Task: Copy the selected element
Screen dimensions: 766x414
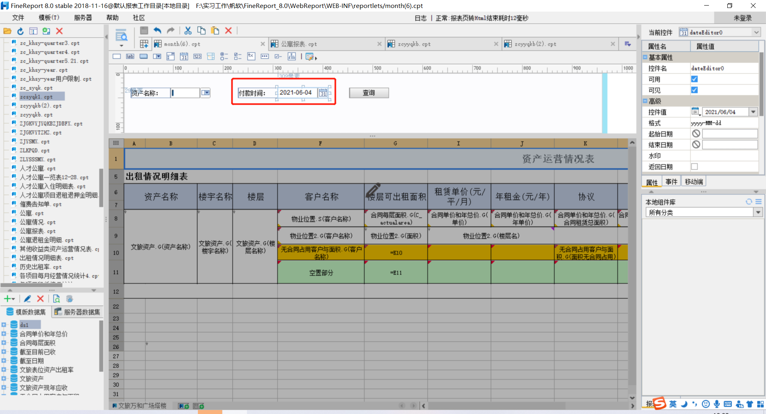Action: click(201, 31)
